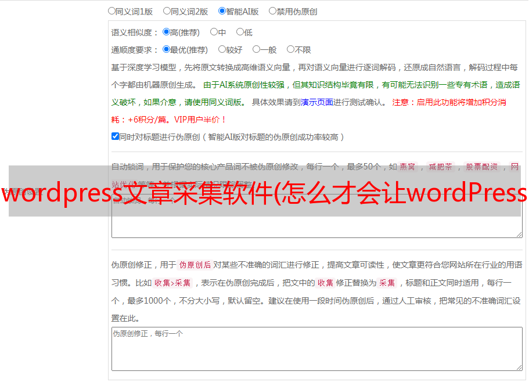Image resolution: width=529 pixels, height=382 pixels.
Task: Toggle 同时对标题进行伪原创 checkbox
Action: coord(115,136)
